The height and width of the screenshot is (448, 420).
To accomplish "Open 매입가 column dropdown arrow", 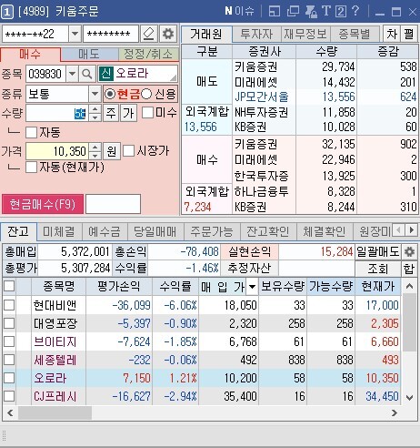I will point(252,287).
